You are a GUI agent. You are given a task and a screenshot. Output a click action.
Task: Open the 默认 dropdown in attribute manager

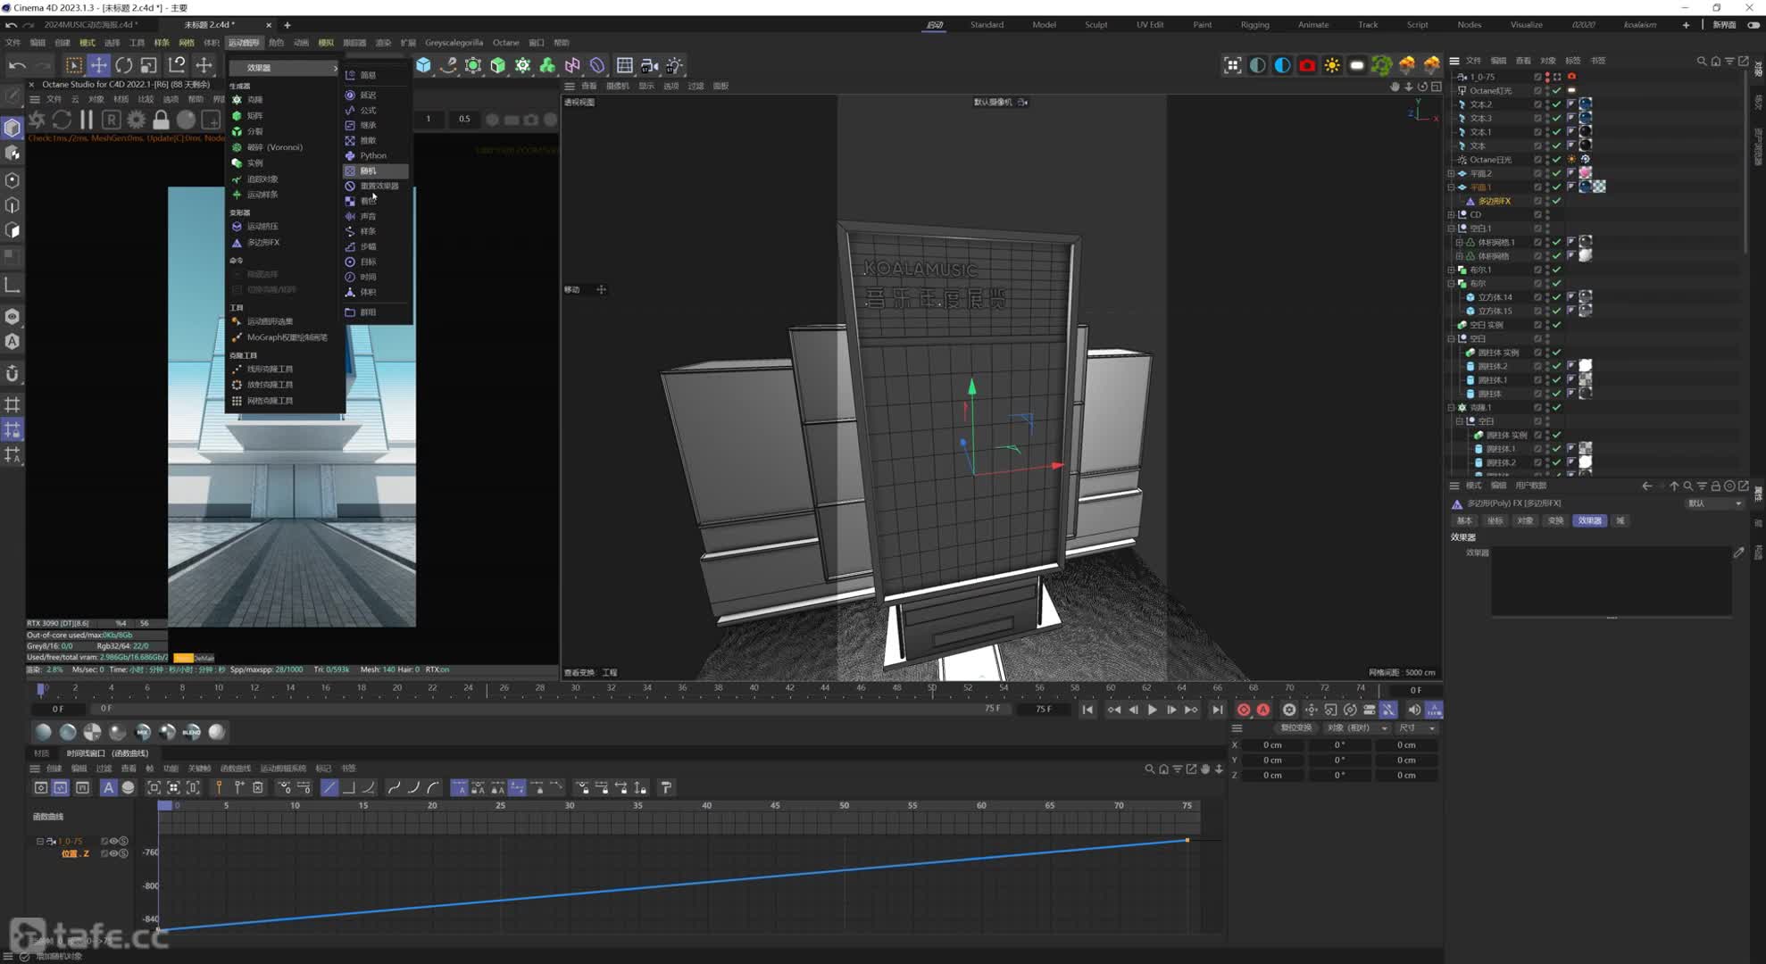click(x=1713, y=503)
